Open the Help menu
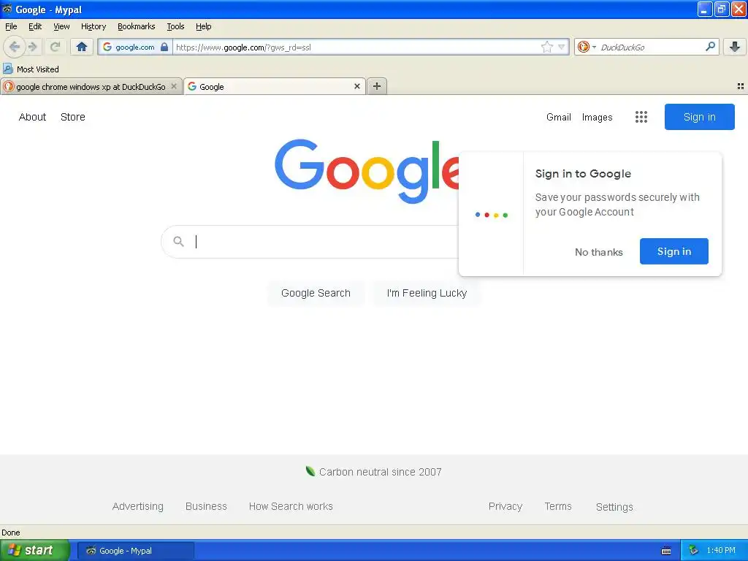Viewport: 748px width, 561px height. [204, 26]
